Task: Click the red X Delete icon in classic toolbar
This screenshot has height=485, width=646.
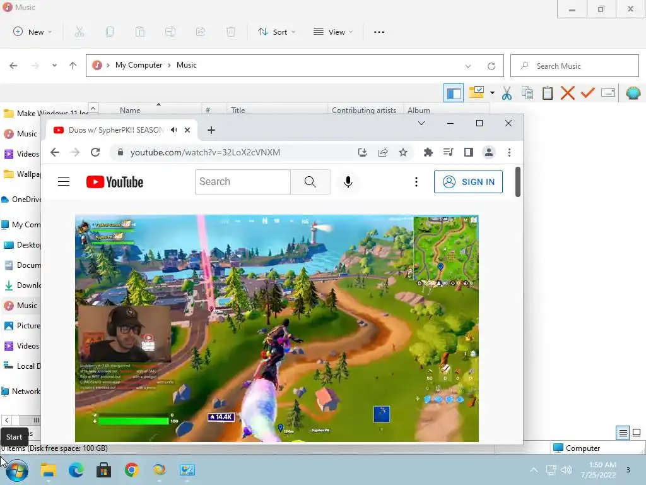Action: coord(567,93)
